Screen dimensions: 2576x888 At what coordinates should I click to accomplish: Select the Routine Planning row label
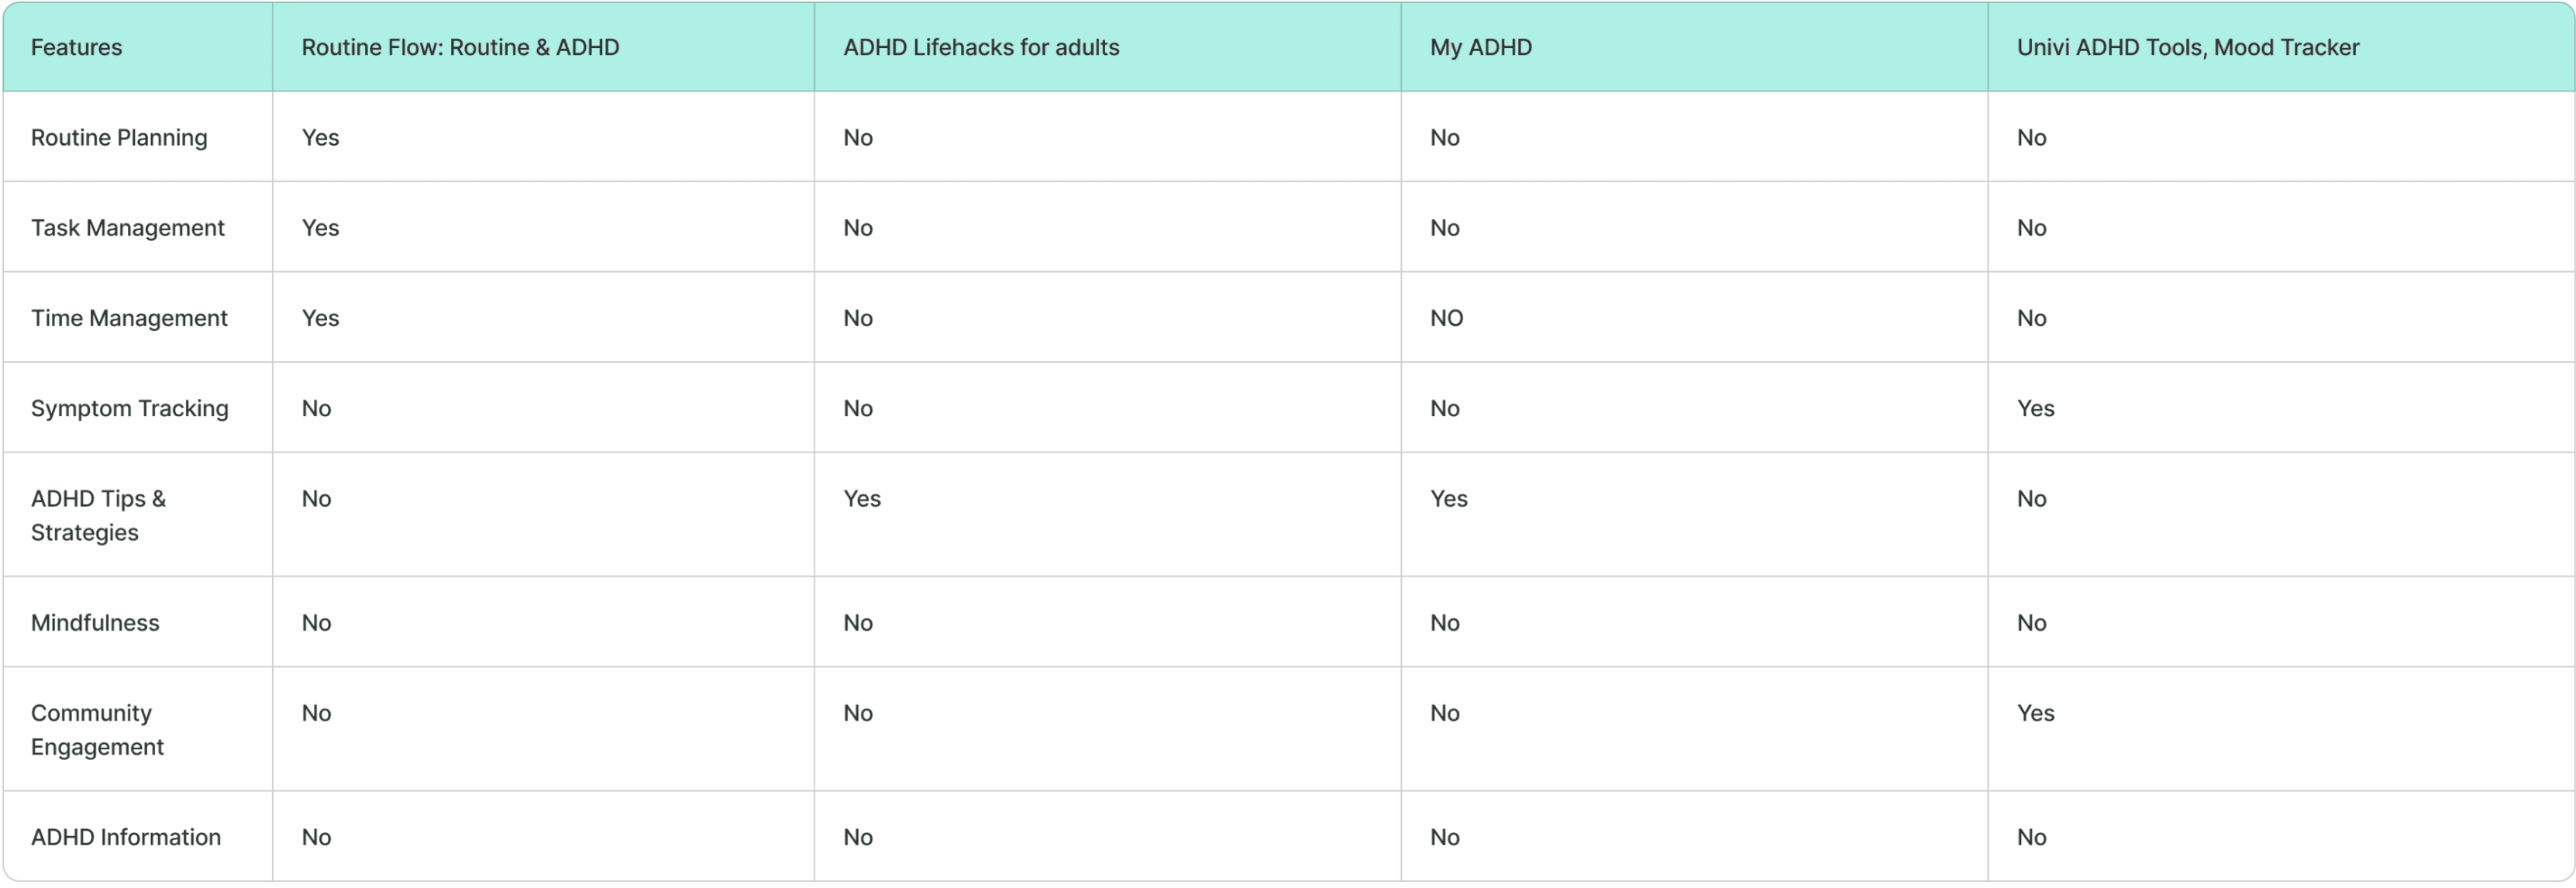119,137
